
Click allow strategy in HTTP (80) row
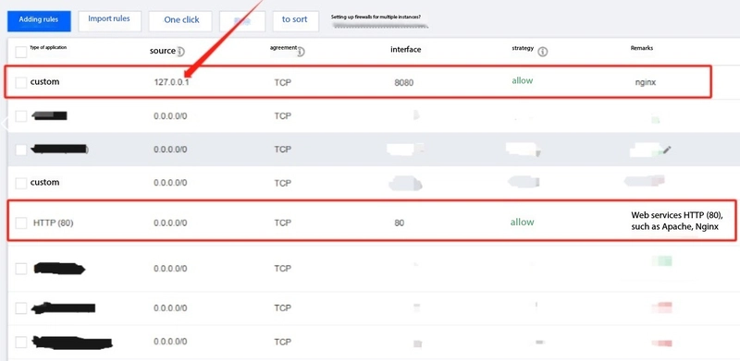[x=522, y=222]
